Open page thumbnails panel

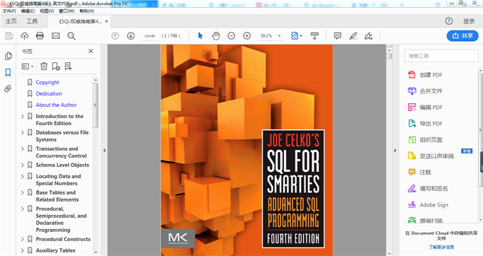click(8, 56)
